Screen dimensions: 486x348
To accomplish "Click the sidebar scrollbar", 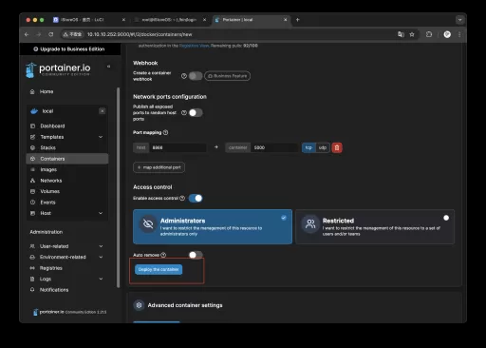I will [119, 187].
